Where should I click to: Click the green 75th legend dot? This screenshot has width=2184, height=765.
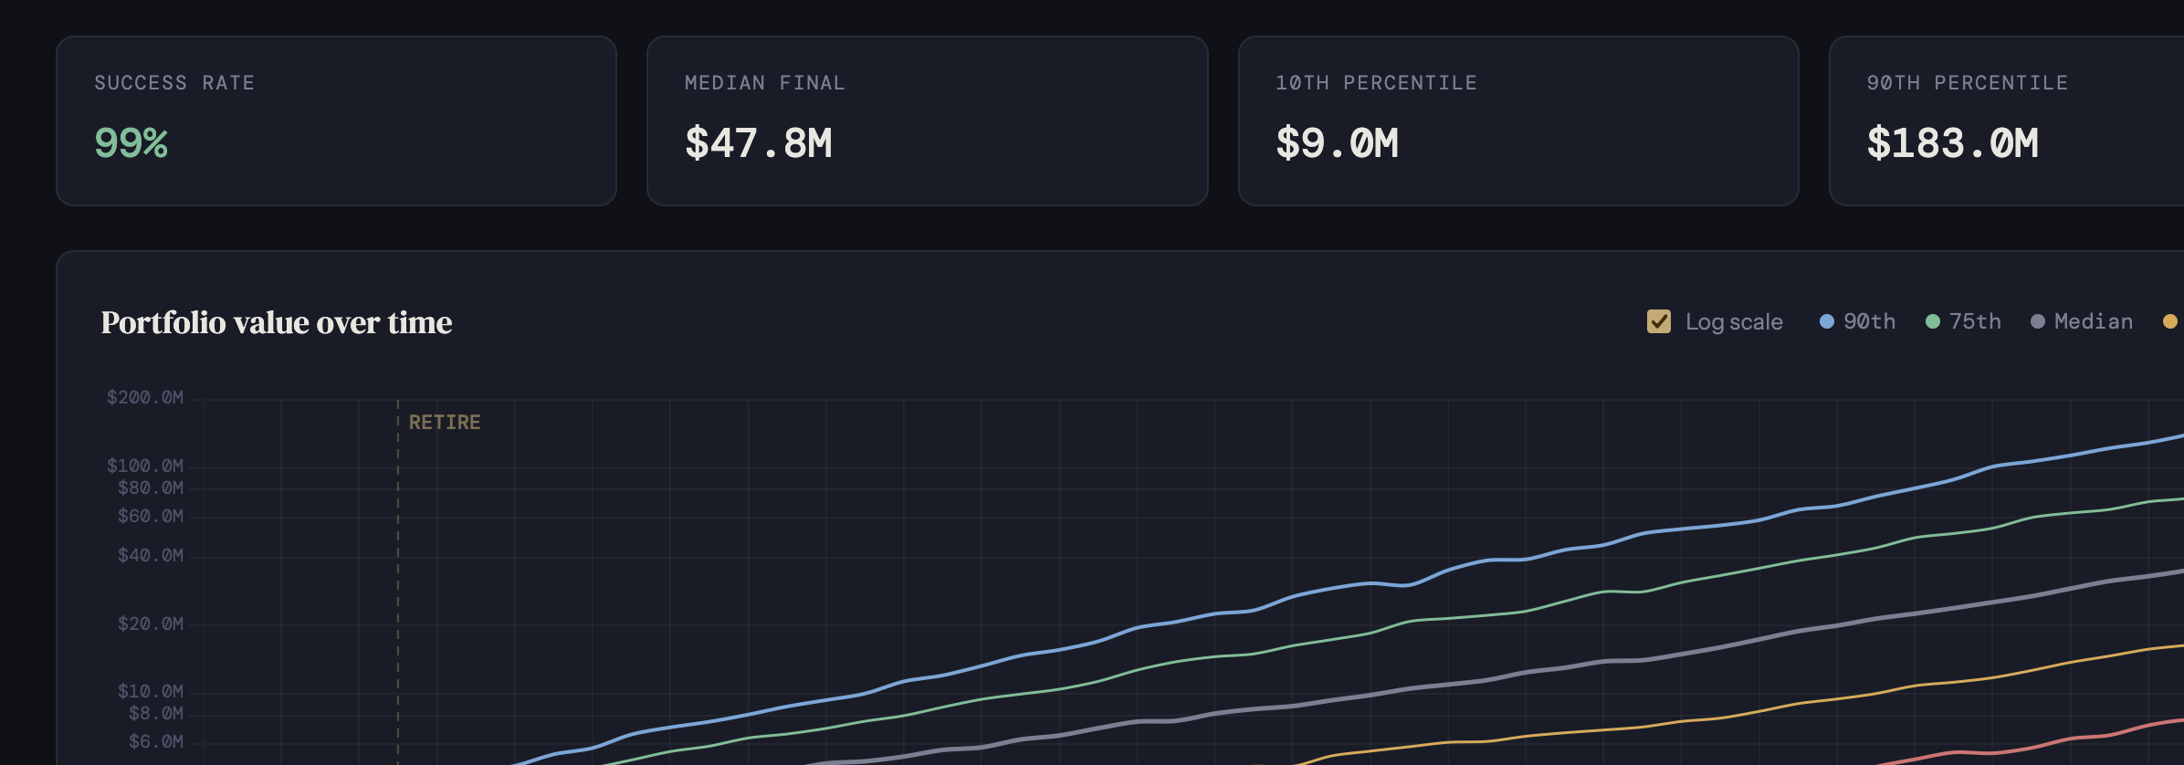coord(1933,321)
